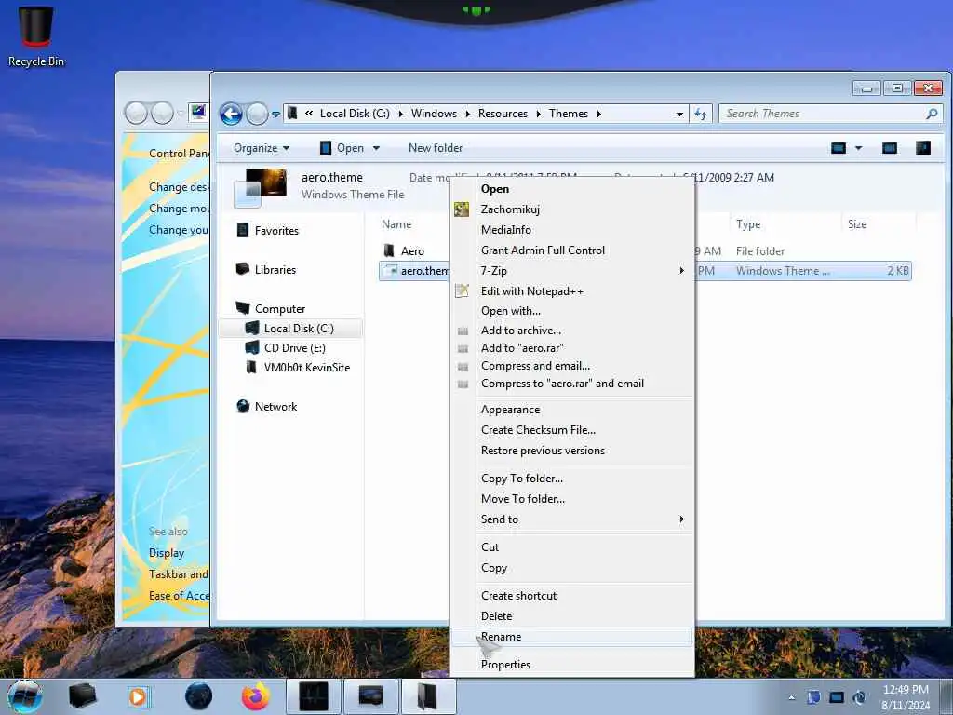Expand the Send to submenu

coord(682,519)
